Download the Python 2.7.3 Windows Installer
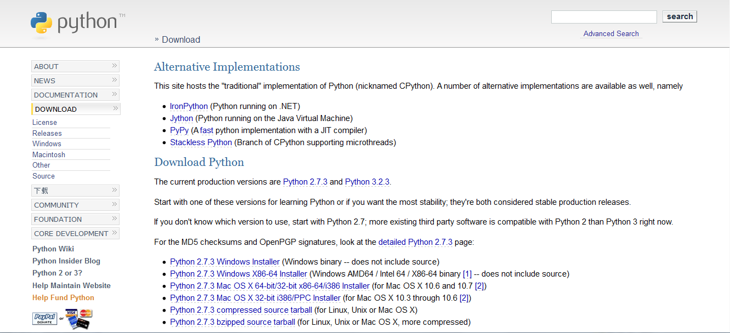 225,262
